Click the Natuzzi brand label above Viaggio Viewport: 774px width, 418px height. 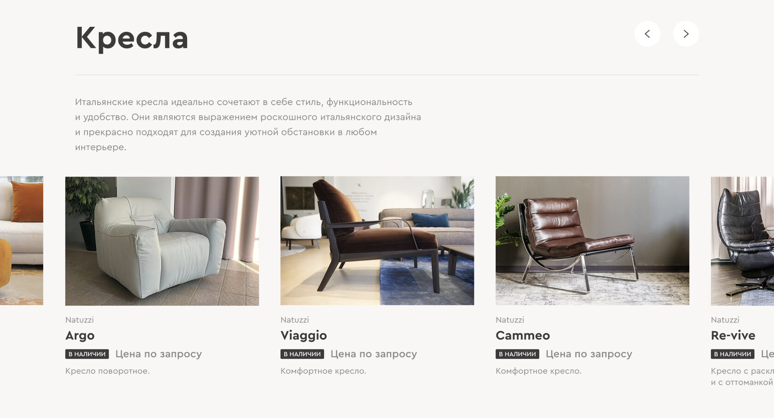pyautogui.click(x=294, y=319)
